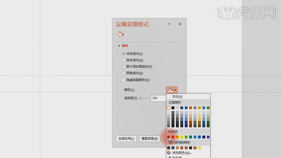Open 其他颜色 dialog from the color menu
This screenshot has width=281, height=158.
click(x=182, y=153)
